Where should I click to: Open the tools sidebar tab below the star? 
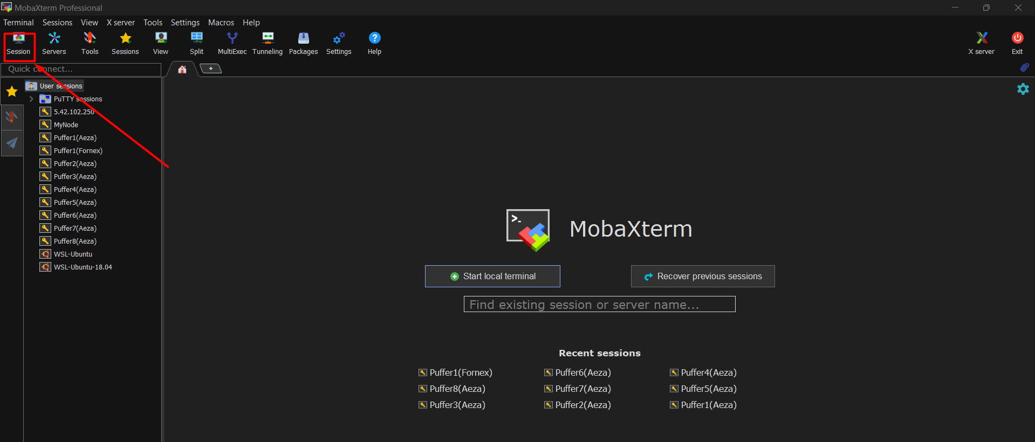tap(12, 117)
